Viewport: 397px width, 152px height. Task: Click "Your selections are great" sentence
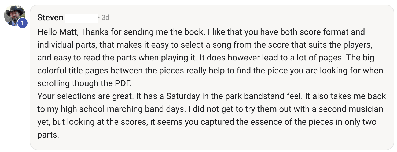click(85, 96)
